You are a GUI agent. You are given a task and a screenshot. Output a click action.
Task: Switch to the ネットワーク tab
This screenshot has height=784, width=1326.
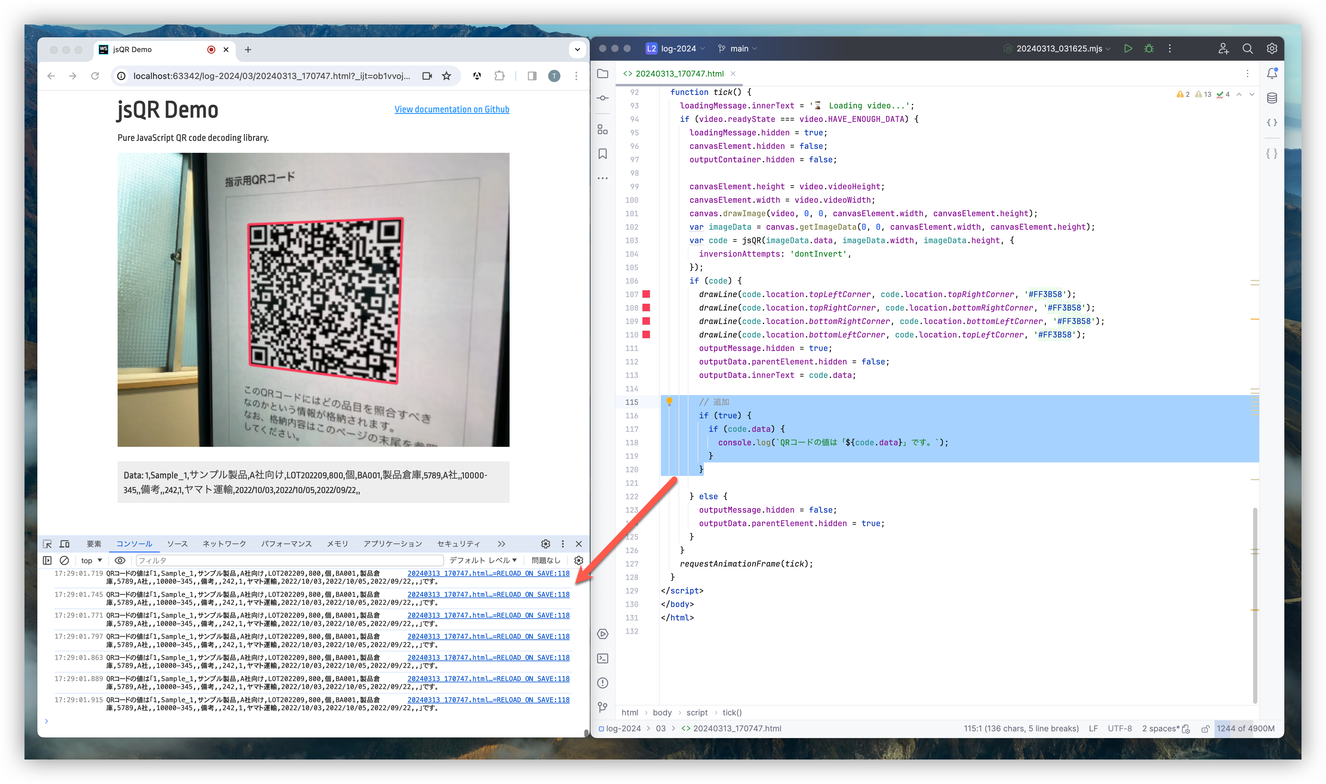pyautogui.click(x=224, y=544)
